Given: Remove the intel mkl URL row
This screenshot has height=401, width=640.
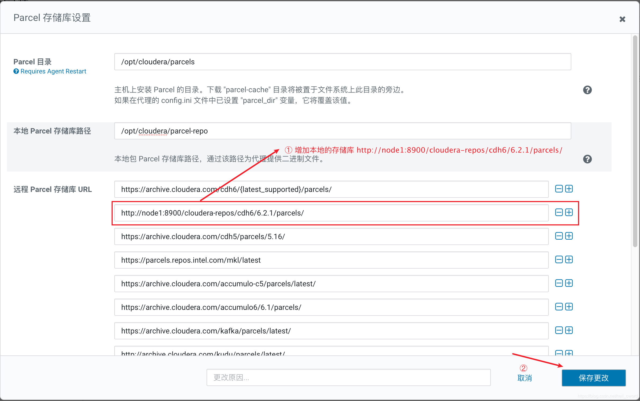Looking at the screenshot, I should pyautogui.click(x=559, y=259).
